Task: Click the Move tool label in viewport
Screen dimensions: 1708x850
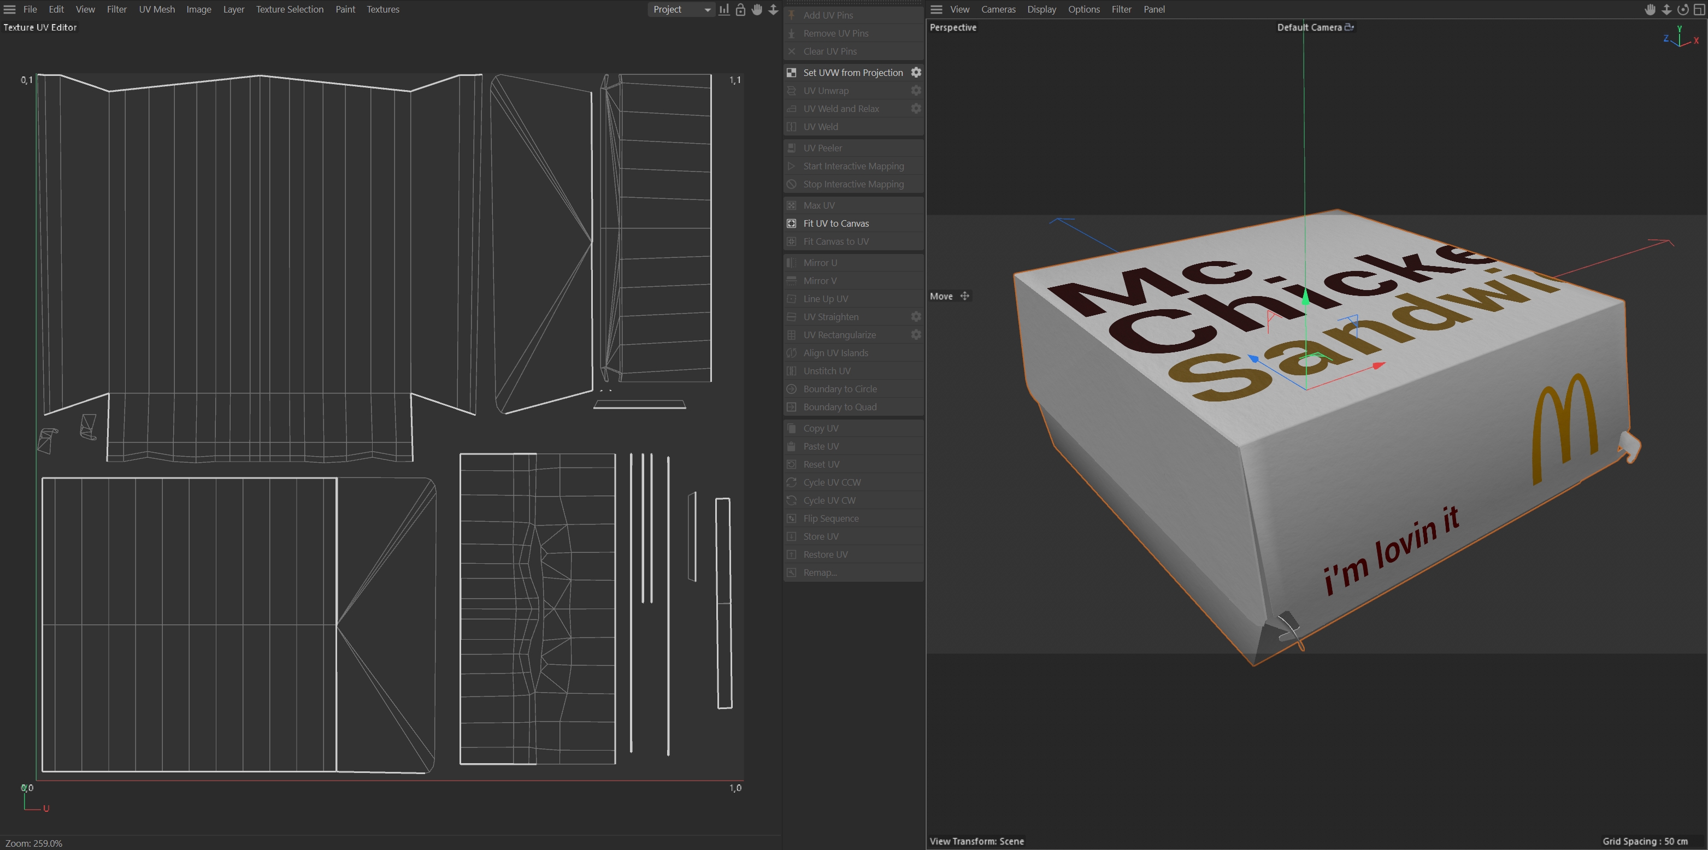Action: pyautogui.click(x=941, y=296)
